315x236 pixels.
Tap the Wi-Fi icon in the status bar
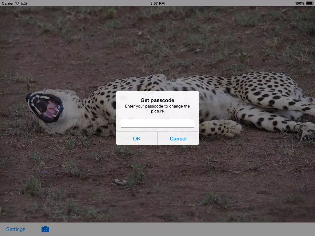[x=17, y=3]
